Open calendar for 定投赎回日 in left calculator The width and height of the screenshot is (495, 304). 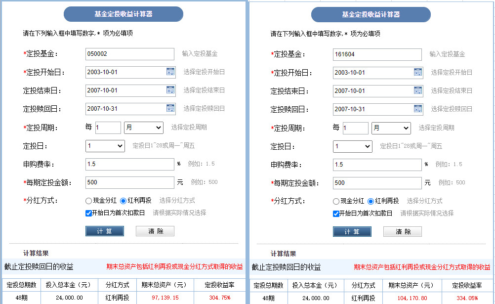coord(170,108)
